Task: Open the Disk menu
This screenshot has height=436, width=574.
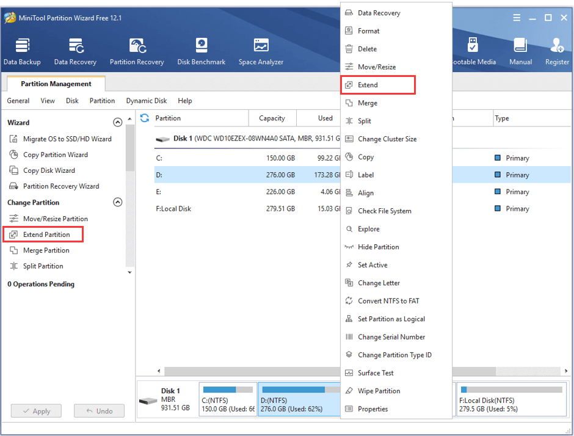Action: tap(72, 101)
